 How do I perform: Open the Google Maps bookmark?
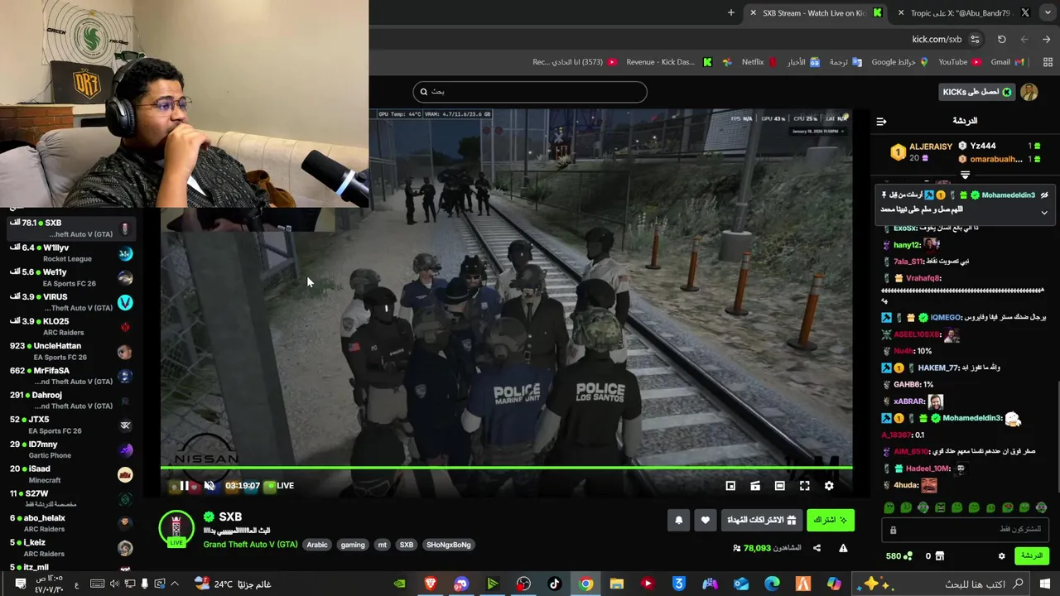pos(899,62)
